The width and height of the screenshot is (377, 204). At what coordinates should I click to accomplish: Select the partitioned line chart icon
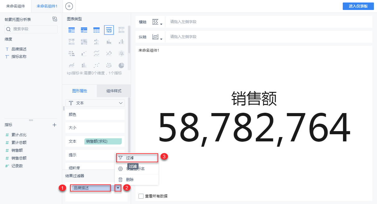pyautogui.click(x=97, y=54)
